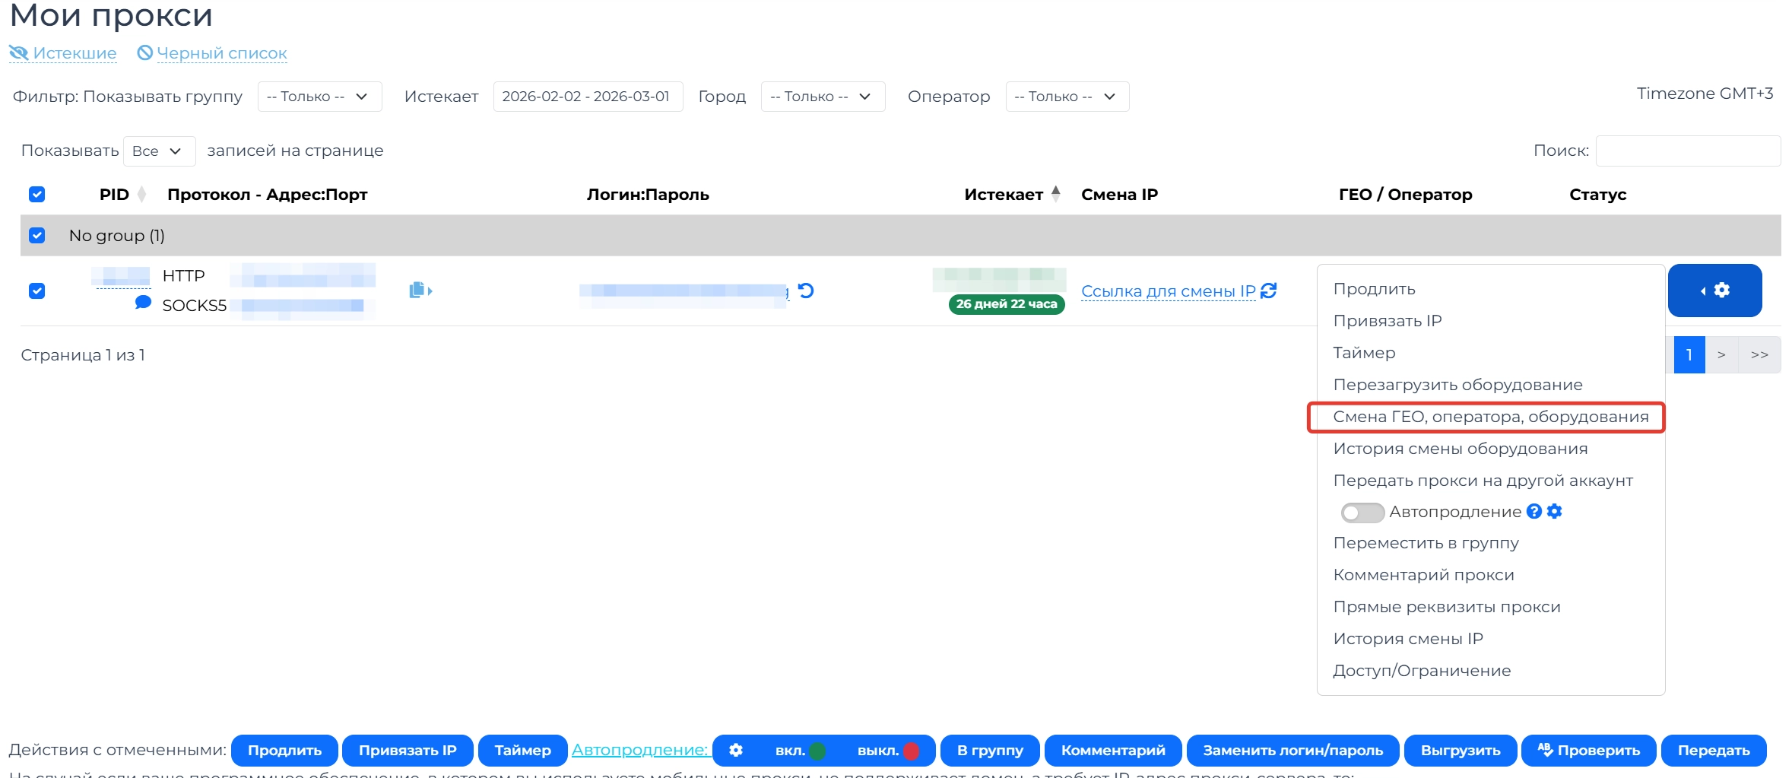Click the pagination last page >> button

click(1759, 354)
